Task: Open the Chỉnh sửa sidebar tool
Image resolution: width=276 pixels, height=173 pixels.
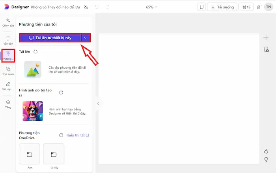Action: [8, 22]
